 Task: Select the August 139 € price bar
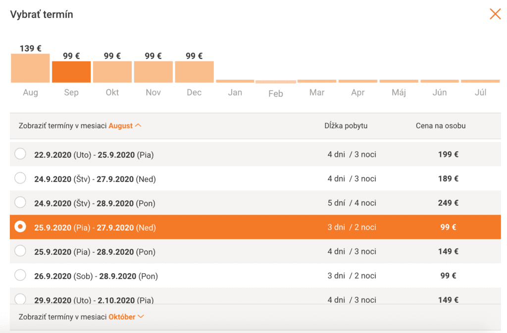coord(30,68)
